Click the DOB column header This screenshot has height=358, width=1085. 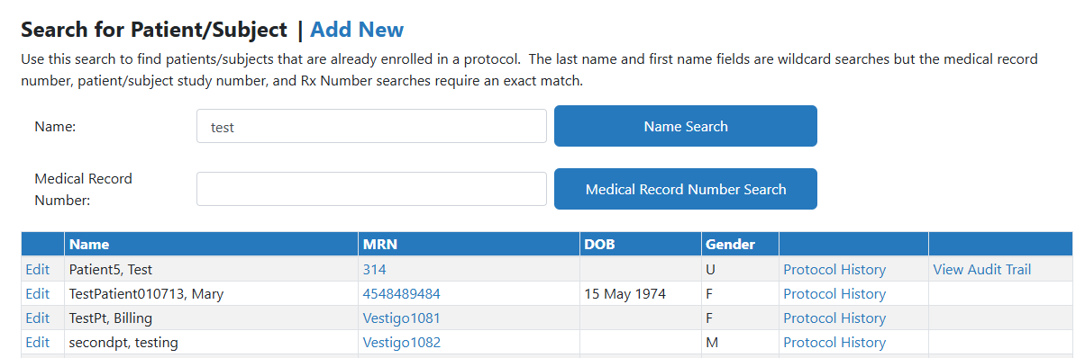click(599, 244)
